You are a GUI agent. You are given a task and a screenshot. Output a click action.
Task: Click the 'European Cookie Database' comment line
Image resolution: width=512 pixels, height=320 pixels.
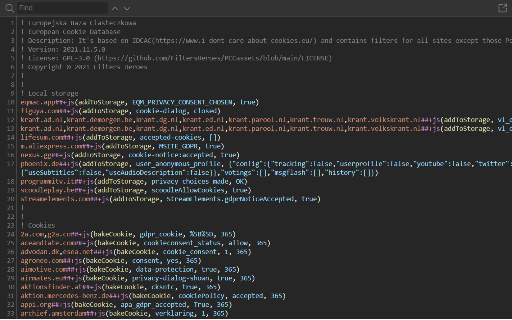(70, 32)
